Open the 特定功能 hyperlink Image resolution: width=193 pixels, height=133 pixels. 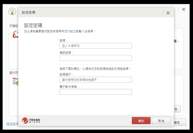point(67,31)
